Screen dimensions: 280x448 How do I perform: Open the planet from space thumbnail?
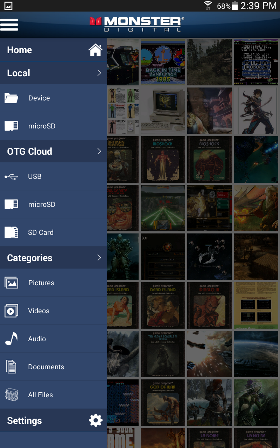(x=256, y=354)
